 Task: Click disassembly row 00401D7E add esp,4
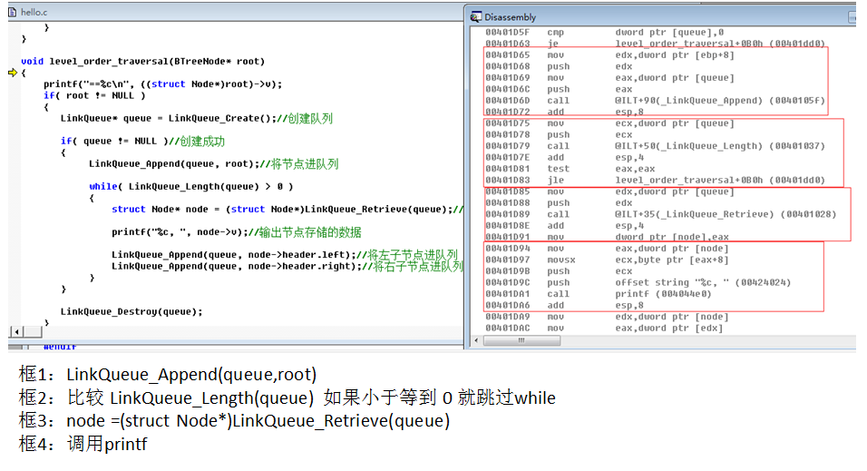tap(564, 157)
